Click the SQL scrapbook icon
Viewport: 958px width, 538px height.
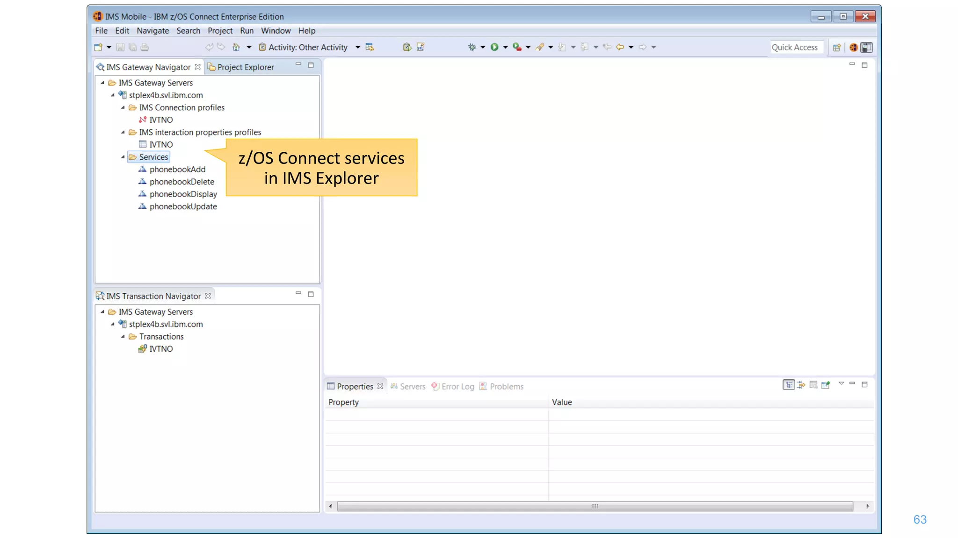(x=421, y=47)
